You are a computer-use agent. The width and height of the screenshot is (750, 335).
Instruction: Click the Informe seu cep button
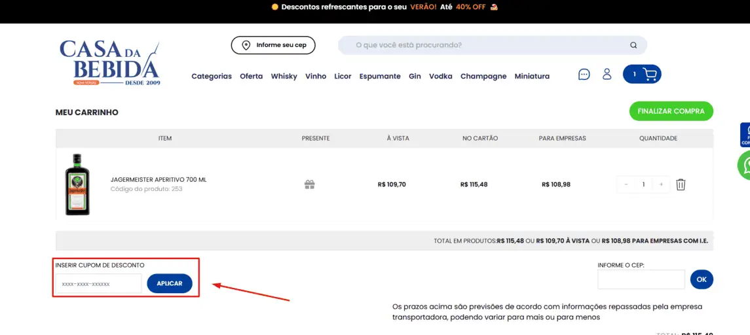pos(273,45)
